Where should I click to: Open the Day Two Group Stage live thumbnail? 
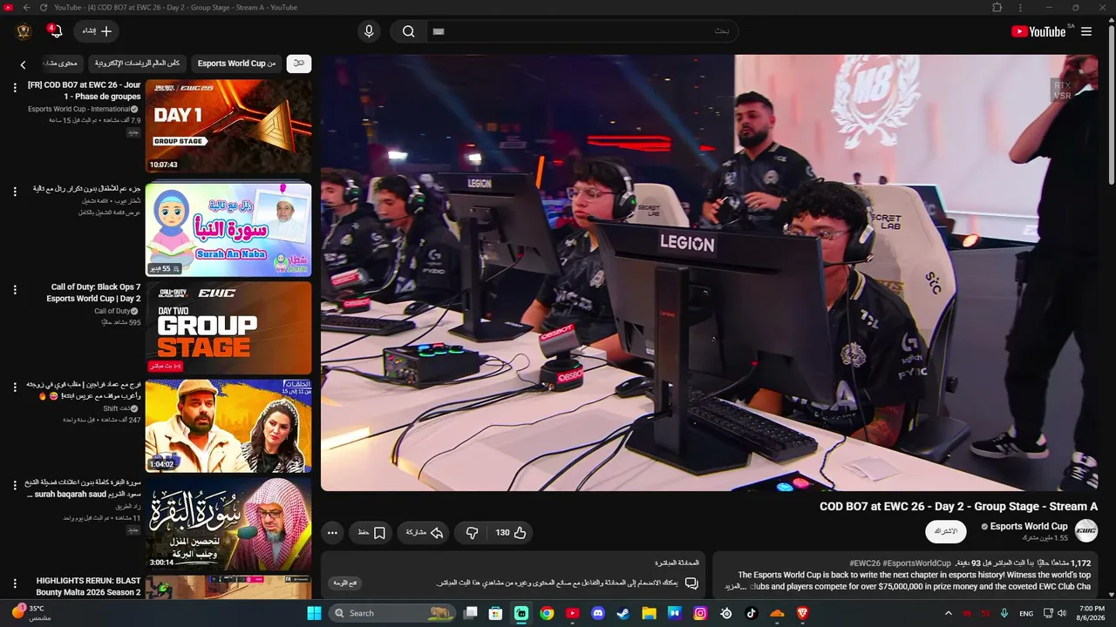[x=228, y=328]
